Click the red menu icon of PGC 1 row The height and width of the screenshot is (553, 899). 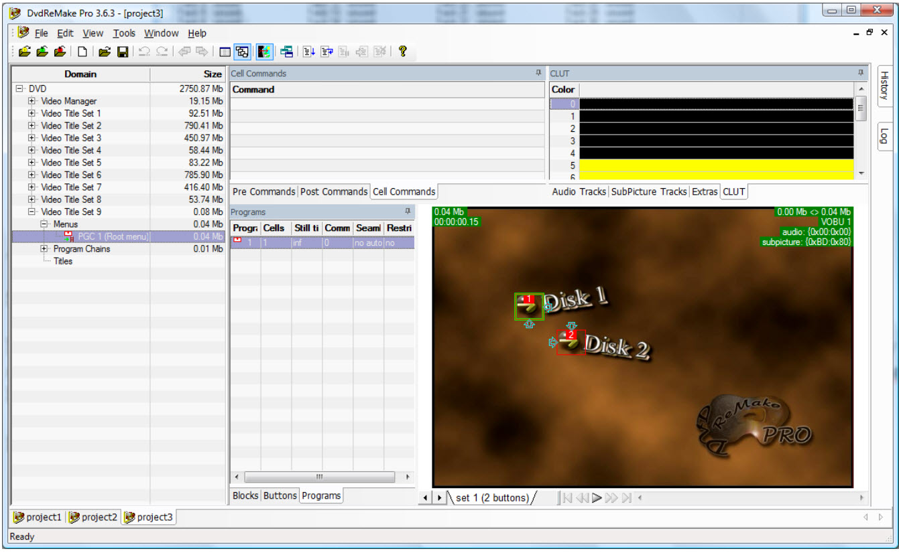tap(69, 236)
